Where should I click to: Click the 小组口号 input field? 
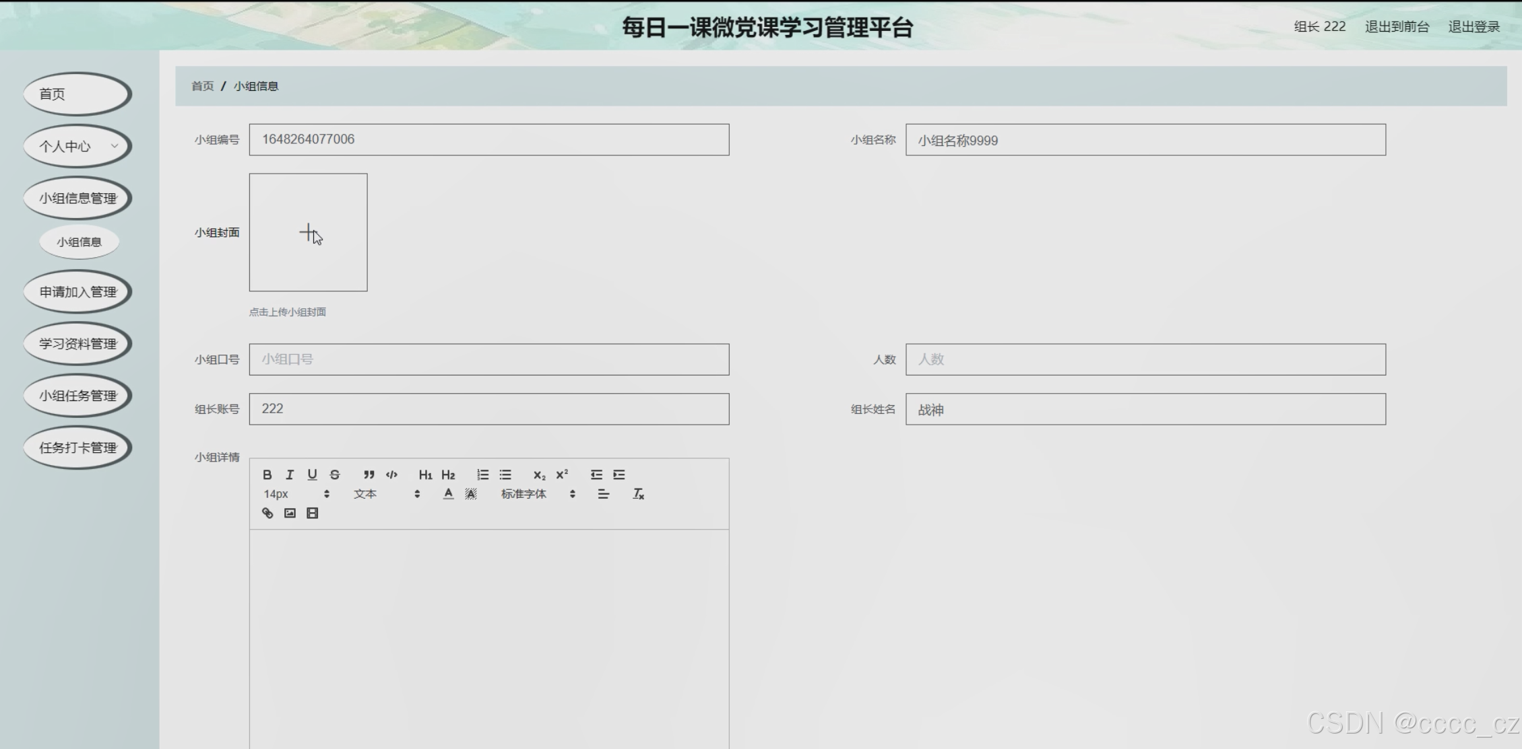(x=488, y=359)
